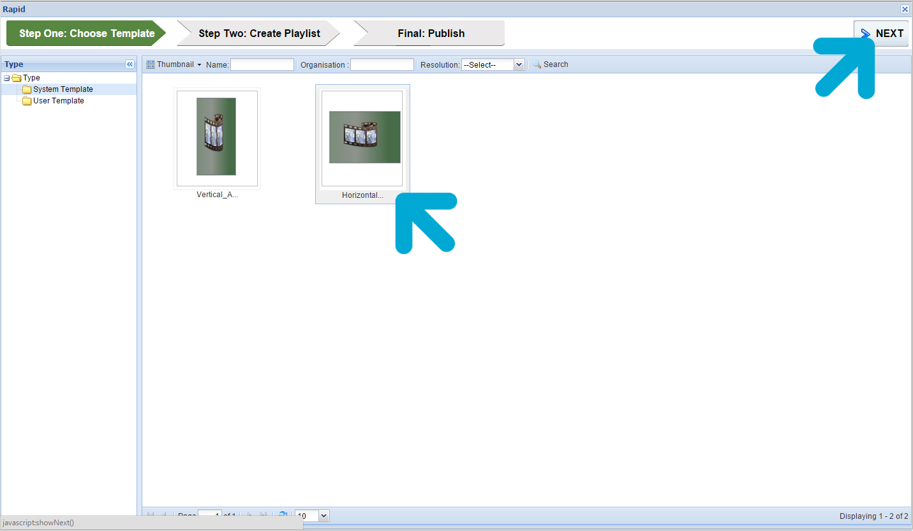Viewport: 913px width, 531px height.
Task: Click the System Template folder icon
Action: click(26, 89)
